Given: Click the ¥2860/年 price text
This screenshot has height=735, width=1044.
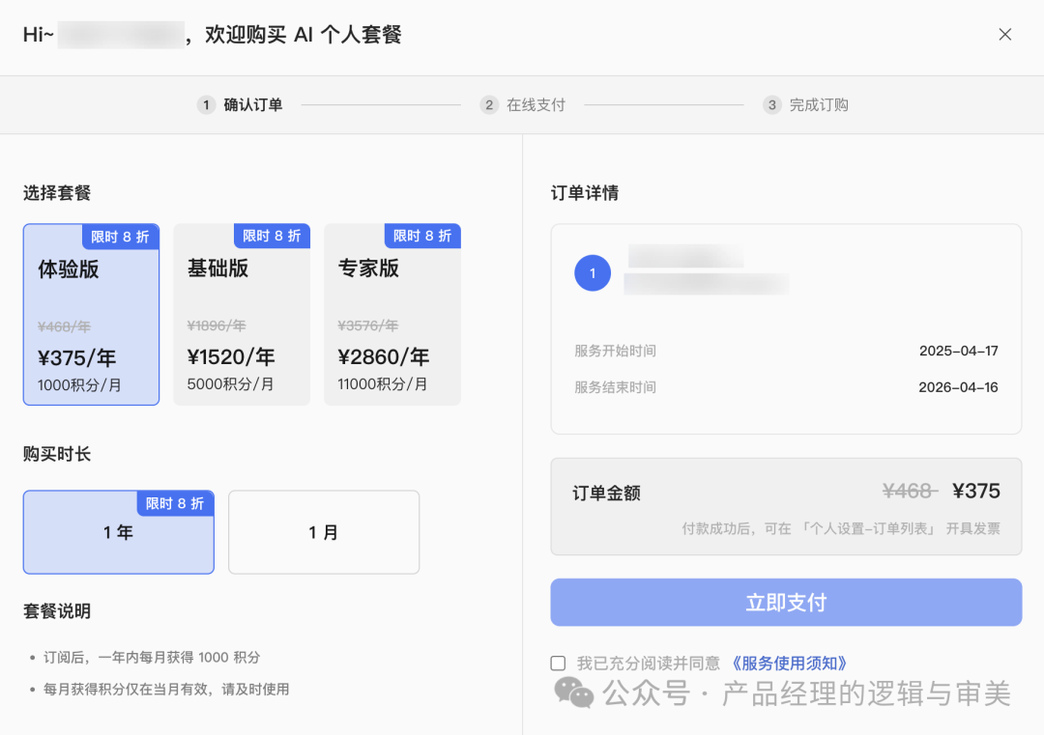Looking at the screenshot, I should (384, 357).
